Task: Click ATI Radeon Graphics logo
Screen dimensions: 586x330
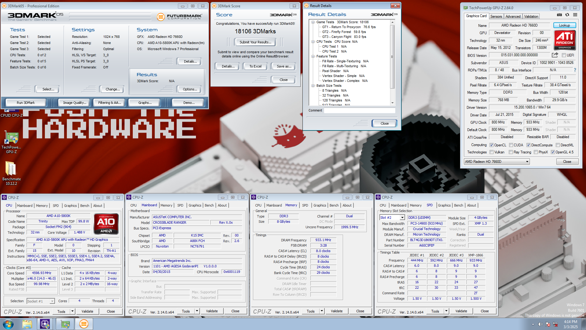Action: (x=565, y=40)
